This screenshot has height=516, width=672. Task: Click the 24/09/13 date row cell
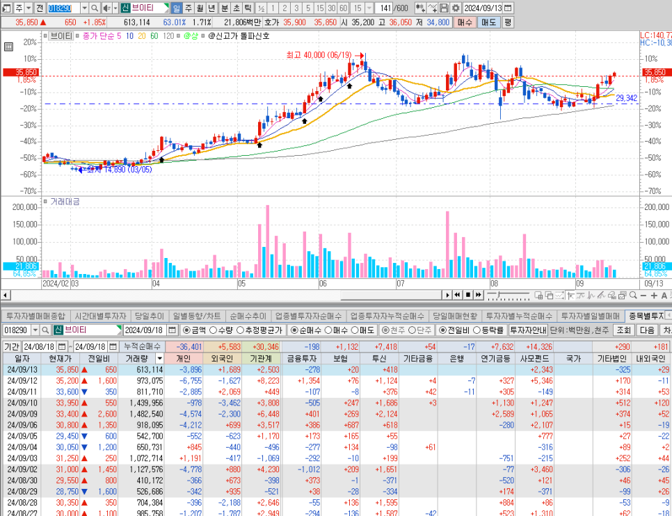click(x=22, y=369)
